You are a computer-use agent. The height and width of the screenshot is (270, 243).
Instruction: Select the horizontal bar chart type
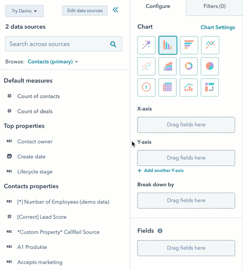(x=189, y=45)
